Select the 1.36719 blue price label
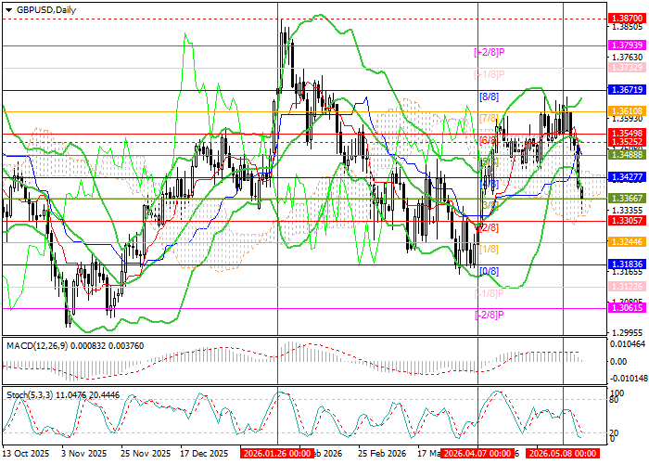Image resolution: width=649 pixels, height=464 pixels. [629, 90]
